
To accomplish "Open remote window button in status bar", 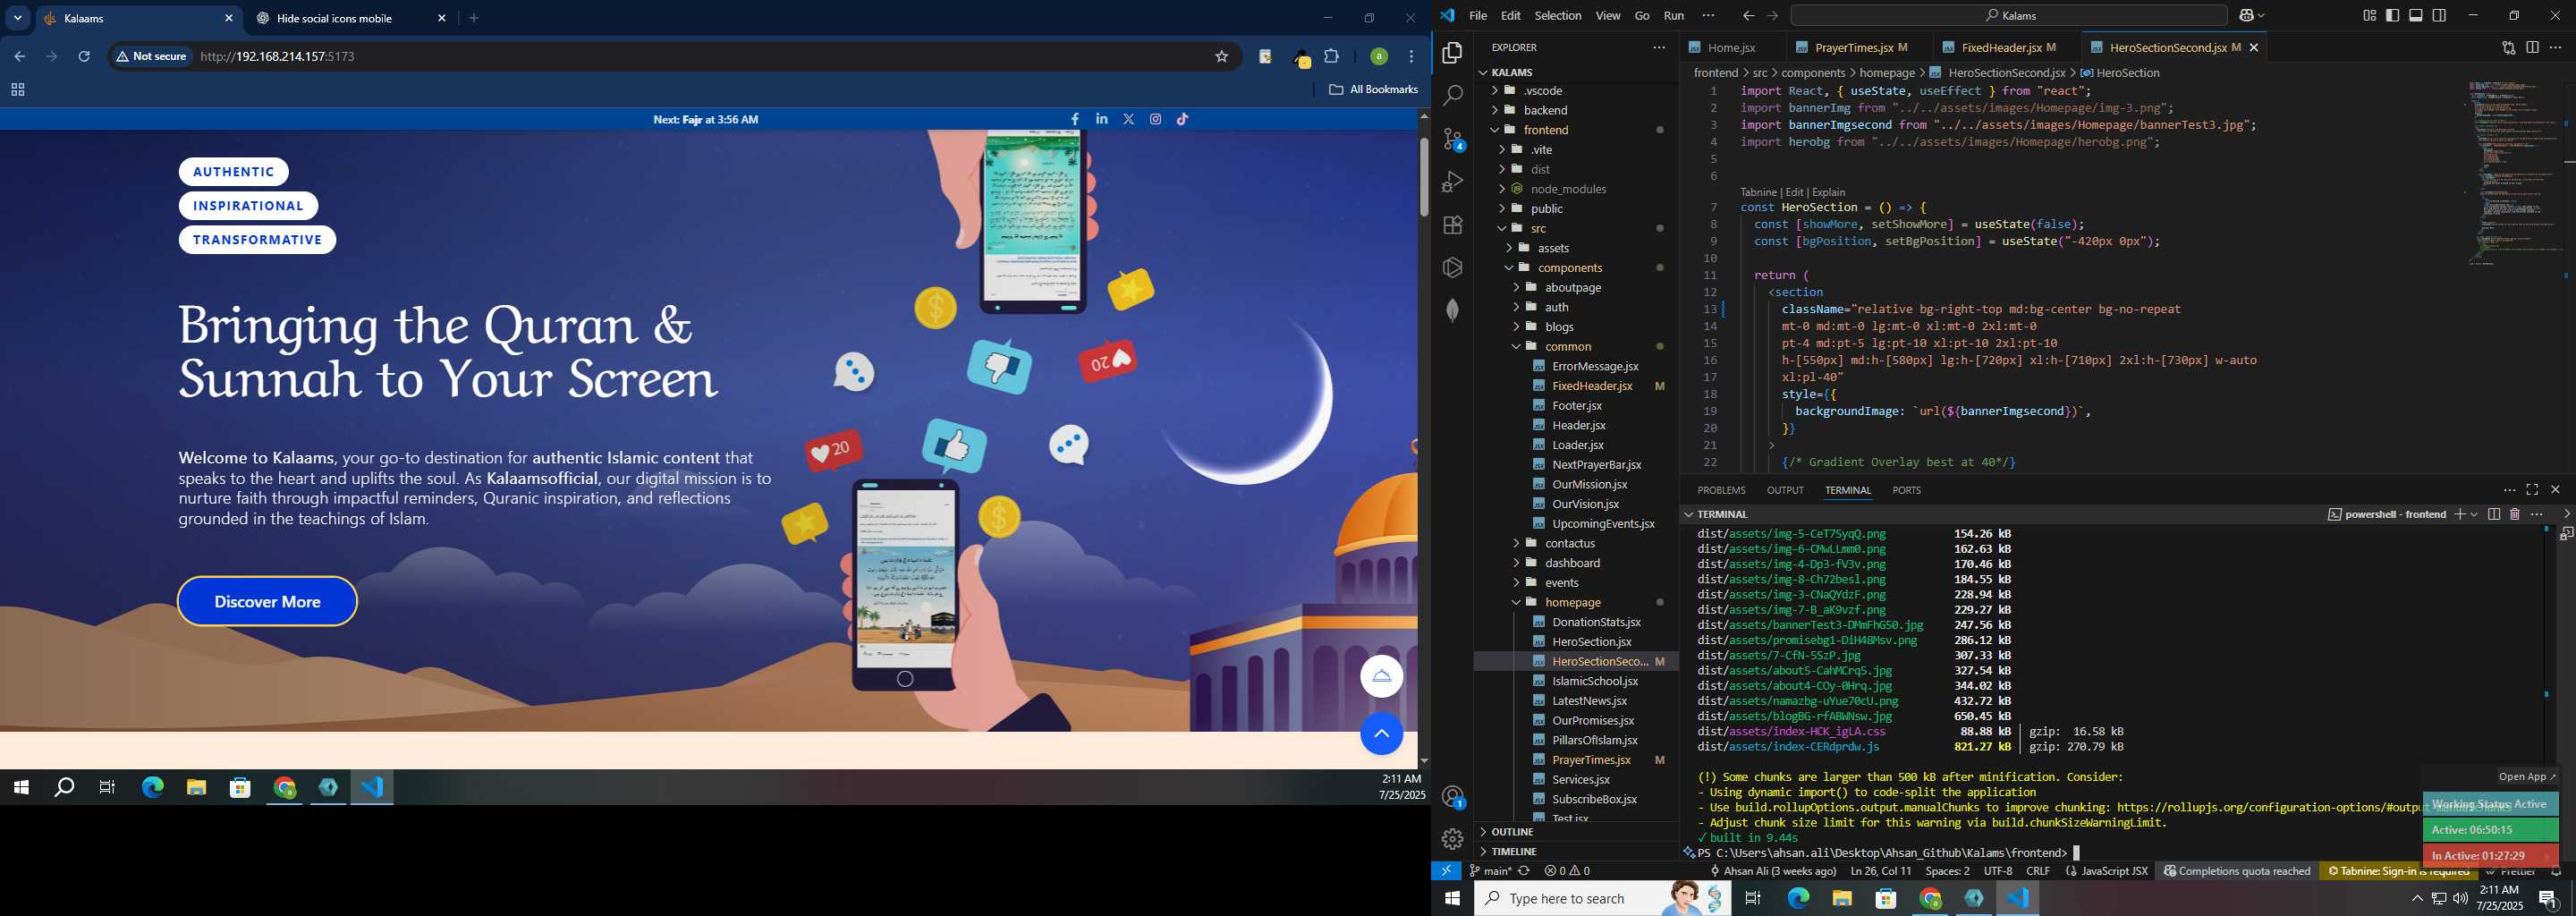I will 1446,871.
